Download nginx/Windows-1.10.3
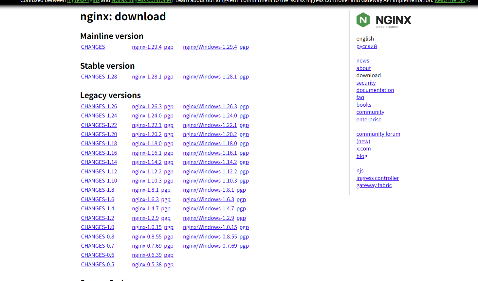The height and width of the screenshot is (281, 478). tap(210, 181)
